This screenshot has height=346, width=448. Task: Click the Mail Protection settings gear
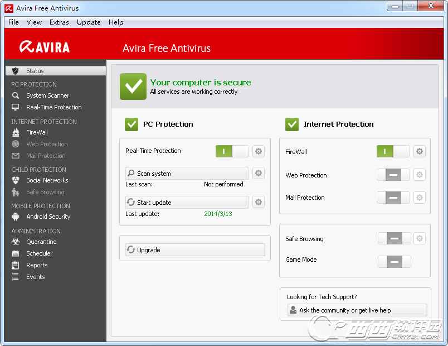(x=420, y=198)
